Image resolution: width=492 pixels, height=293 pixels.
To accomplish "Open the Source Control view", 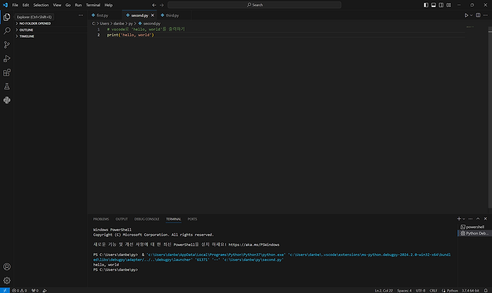I will [x=7, y=44].
